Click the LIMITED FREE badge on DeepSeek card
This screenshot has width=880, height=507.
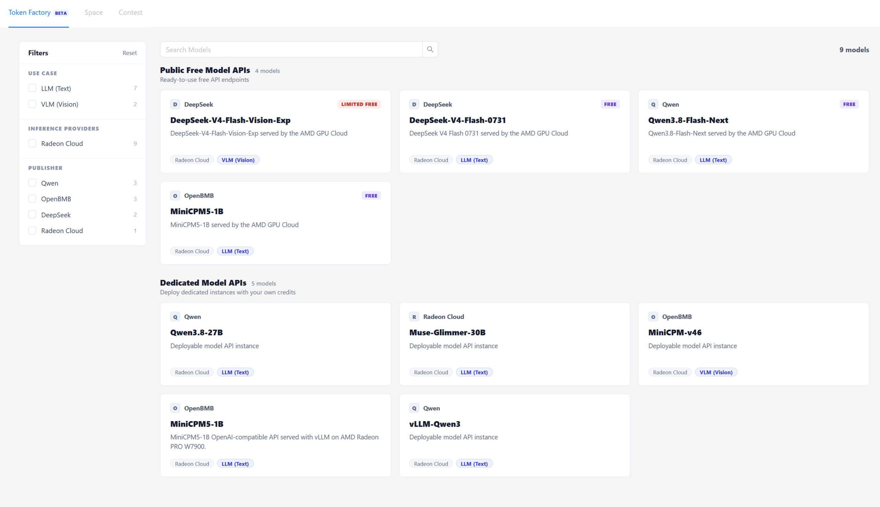point(359,104)
